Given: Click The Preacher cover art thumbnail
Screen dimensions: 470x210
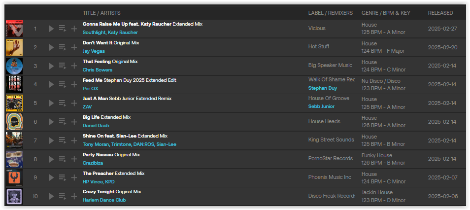Looking at the screenshot, I should [14, 177].
